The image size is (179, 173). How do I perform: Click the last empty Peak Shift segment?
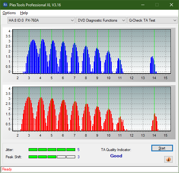pyautogui.click(x=71, y=157)
